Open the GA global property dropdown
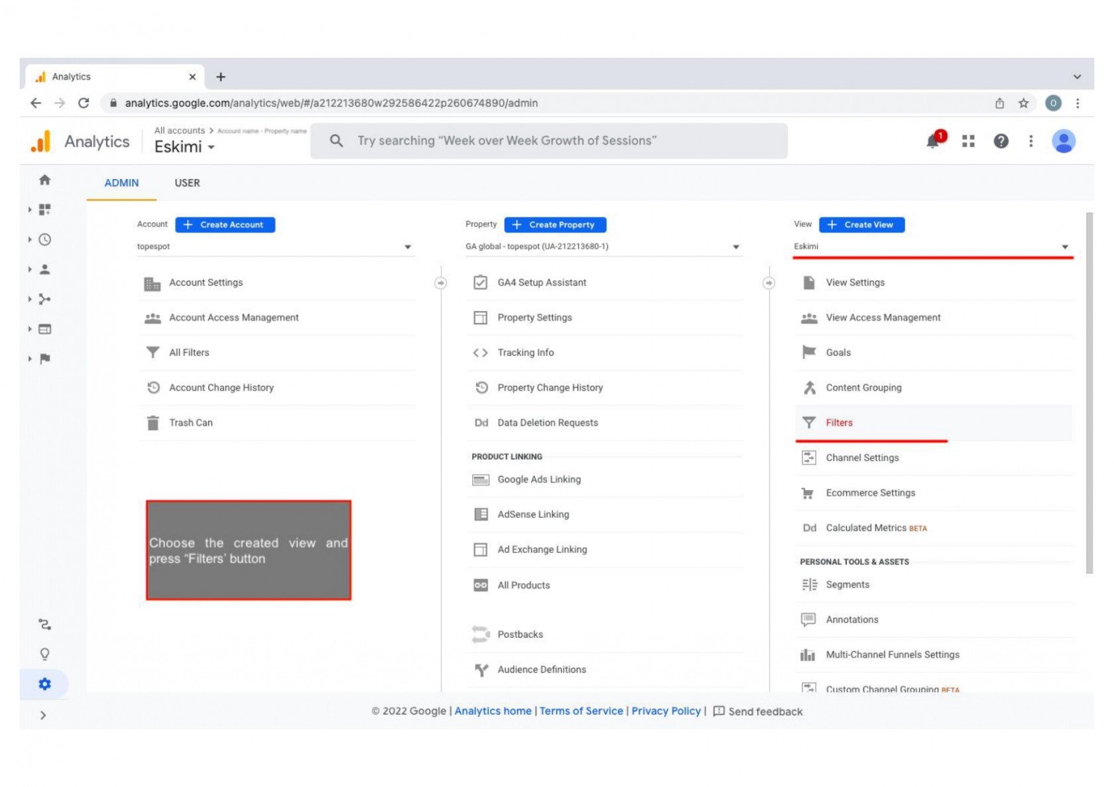The width and height of the screenshot is (1114, 787). coord(603,247)
